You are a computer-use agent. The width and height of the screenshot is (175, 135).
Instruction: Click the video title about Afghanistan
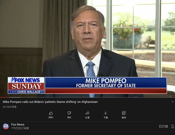click(x=50, y=102)
